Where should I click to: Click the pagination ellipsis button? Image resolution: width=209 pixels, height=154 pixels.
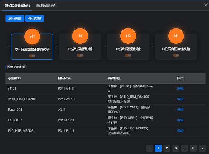pyautogui.click(x=184, y=148)
